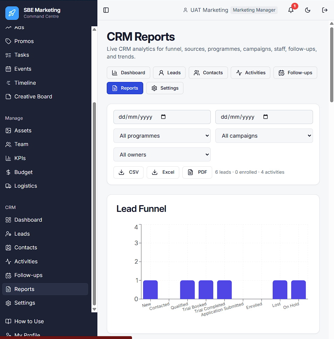This screenshot has height=339, width=334.
Task: Open Activities in CRM sidebar section
Action: click(45, 262)
